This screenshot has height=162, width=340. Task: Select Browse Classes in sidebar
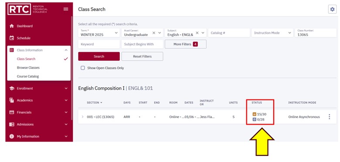(x=28, y=68)
